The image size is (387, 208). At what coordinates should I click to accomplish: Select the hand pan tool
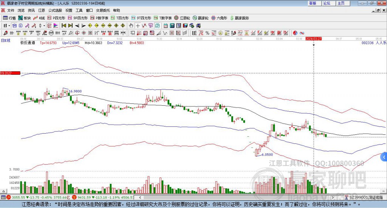pos(131,26)
